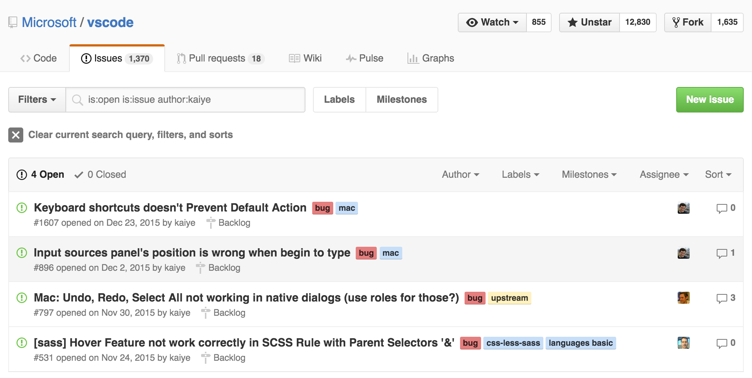Image resolution: width=752 pixels, height=378 pixels.
Task: Expand the Filters dropdown
Action: 37,100
